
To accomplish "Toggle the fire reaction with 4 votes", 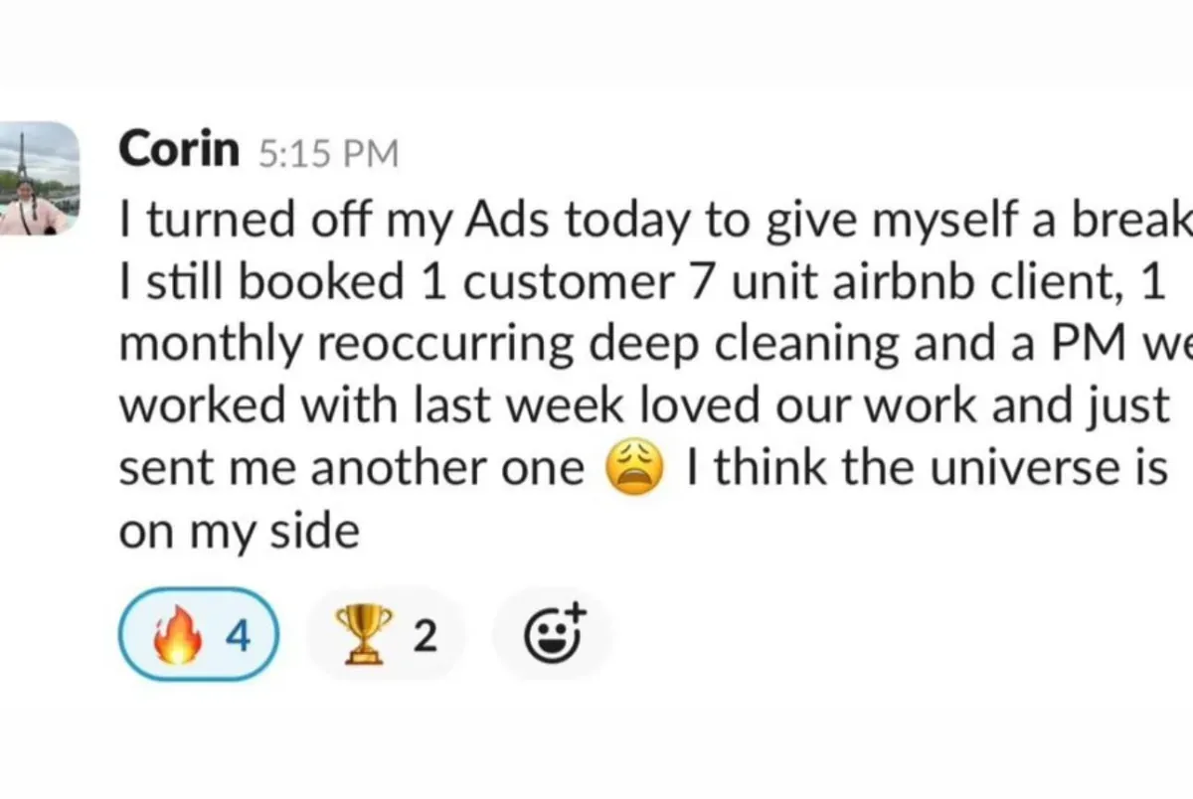I will click(x=200, y=634).
